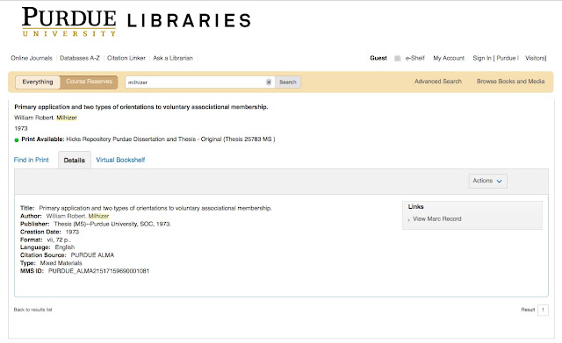Click the Purdue University Libraries logo
Viewport: 562px width, 343px height.
136,22
